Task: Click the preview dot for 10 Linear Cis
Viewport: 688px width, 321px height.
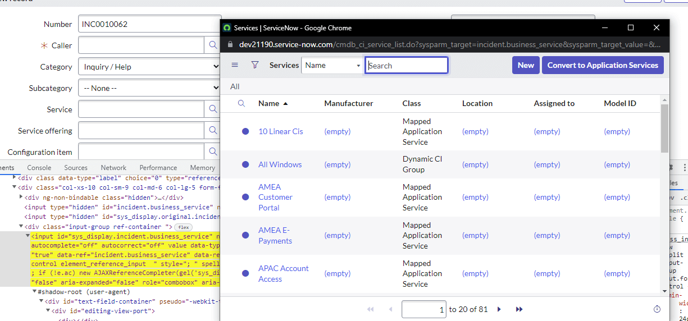Action: point(245,131)
